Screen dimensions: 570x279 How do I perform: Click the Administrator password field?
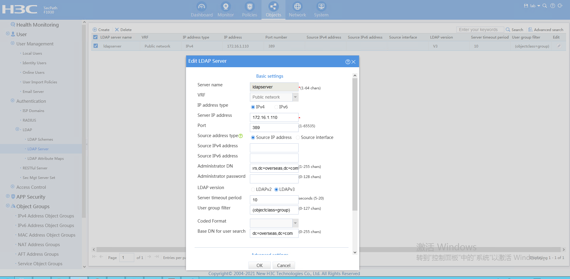pyautogui.click(x=274, y=179)
